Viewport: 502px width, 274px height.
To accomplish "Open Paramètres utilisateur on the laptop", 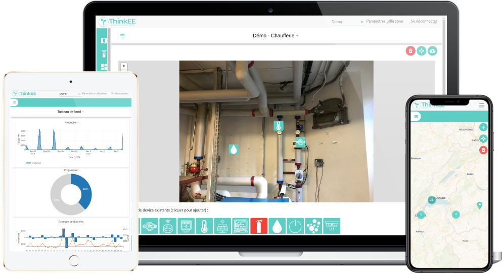I will (385, 22).
